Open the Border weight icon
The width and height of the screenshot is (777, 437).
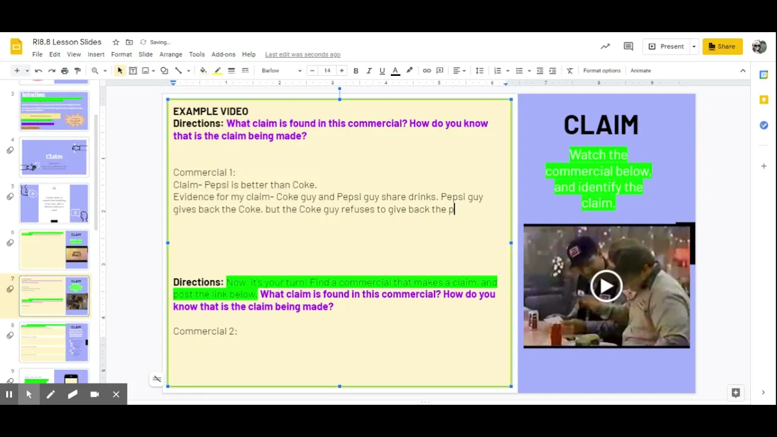231,71
